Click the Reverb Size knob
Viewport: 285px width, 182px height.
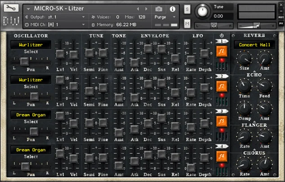point(244,59)
